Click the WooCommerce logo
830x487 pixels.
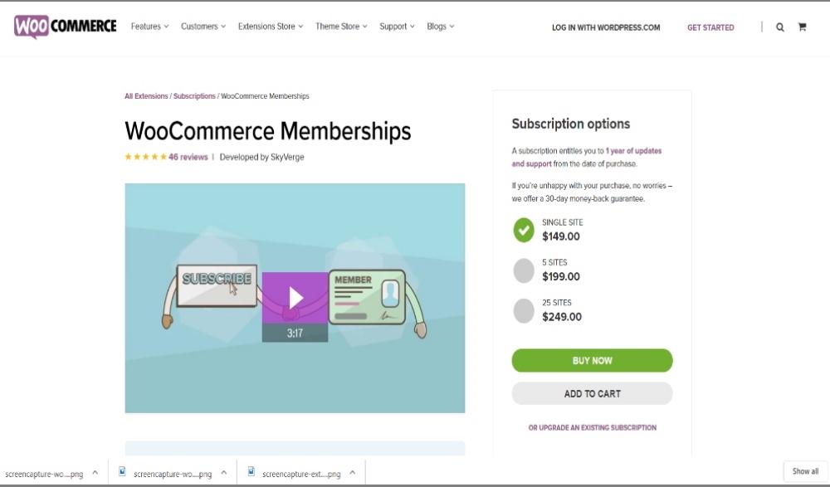65,27
